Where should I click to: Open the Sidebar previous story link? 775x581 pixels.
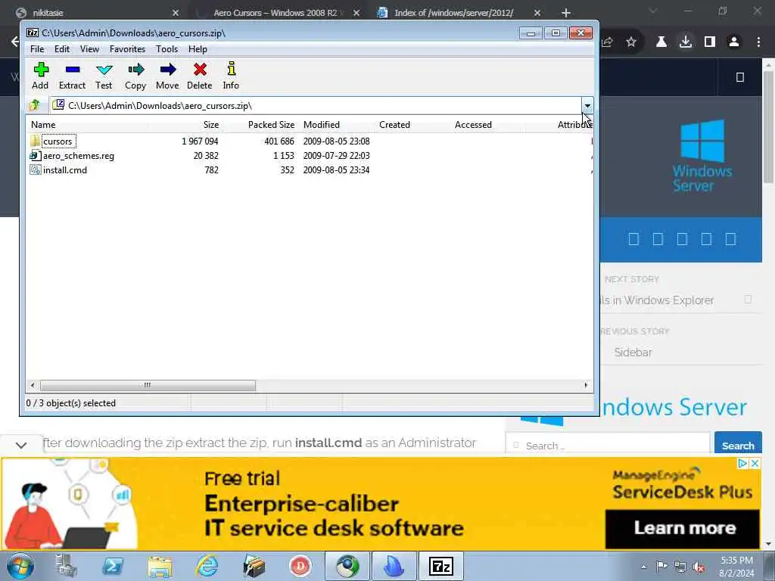coord(633,353)
